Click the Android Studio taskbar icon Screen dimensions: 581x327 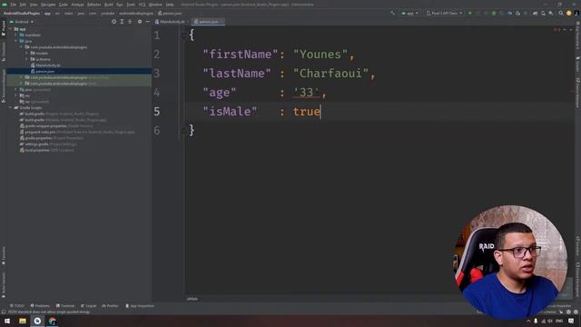point(37,321)
